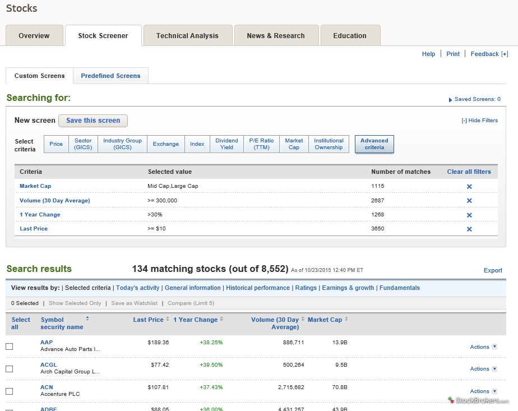Sort by 1 Year Change column arrows
Image resolution: width=518 pixels, height=411 pixels.
pos(221,320)
